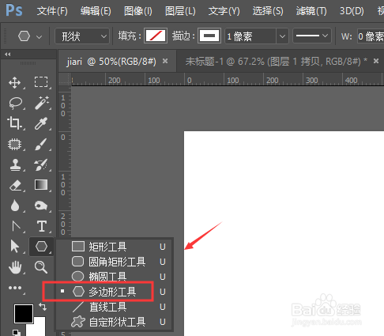Select the Eraser tool
Viewport: 384px width, 336px height.
click(x=15, y=185)
